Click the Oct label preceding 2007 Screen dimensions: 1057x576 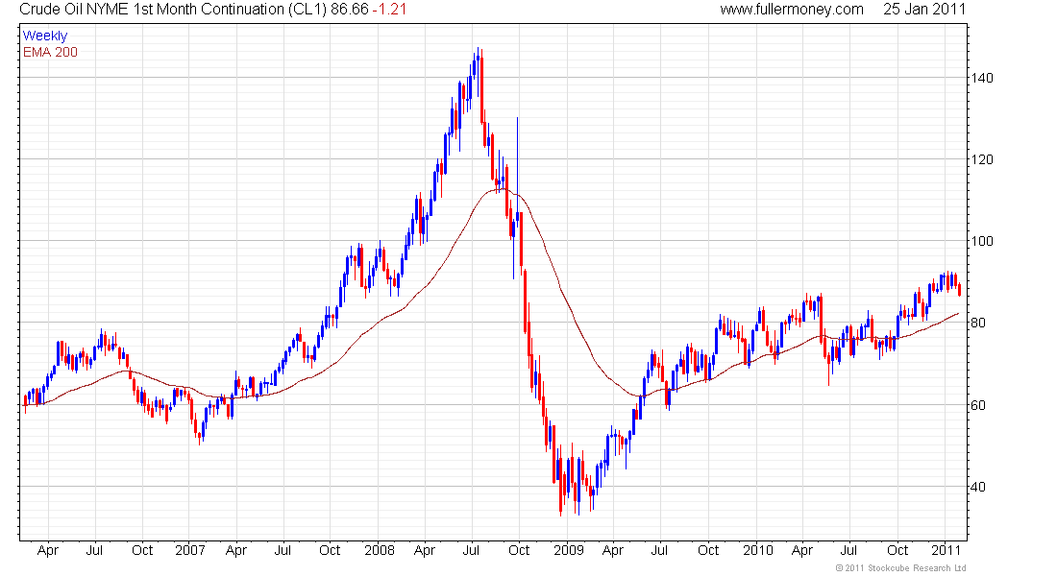point(142,550)
